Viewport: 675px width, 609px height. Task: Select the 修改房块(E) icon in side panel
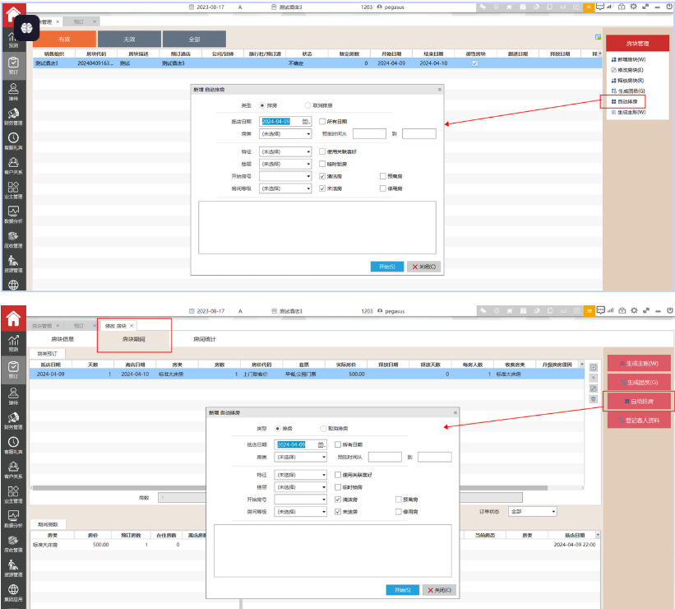(x=613, y=70)
